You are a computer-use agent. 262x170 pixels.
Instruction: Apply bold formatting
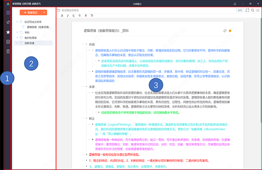(x=62, y=16)
